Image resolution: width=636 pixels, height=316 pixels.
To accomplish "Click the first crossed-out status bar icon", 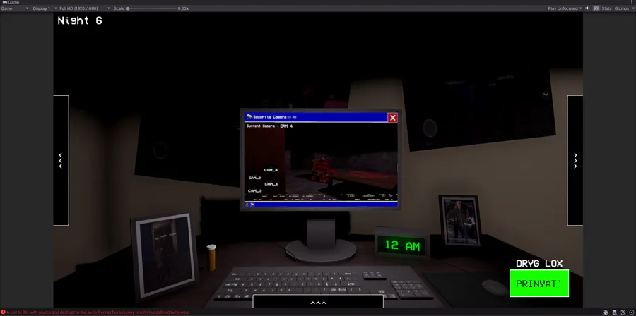I will [605, 312].
